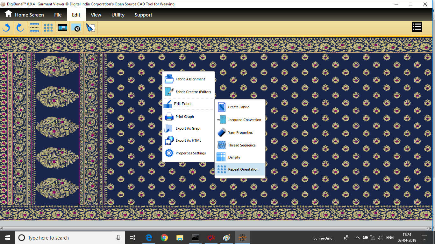Screen dimensions: 435x244
Task: Click the gear settings toolbar icon
Action: [76, 28]
